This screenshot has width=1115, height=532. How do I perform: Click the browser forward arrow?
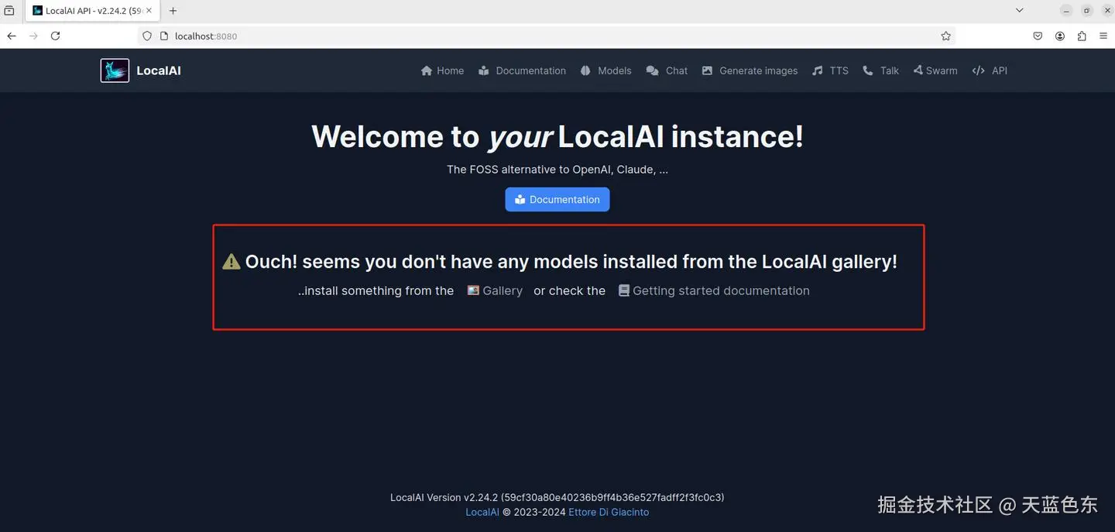coord(33,36)
